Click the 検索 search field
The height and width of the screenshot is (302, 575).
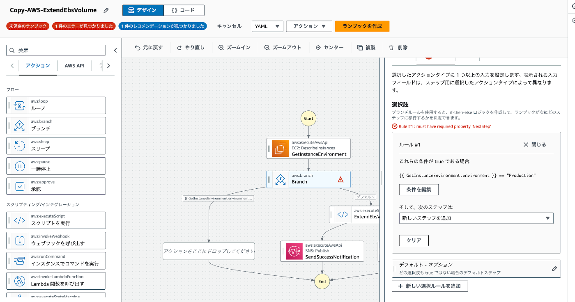[56, 50]
